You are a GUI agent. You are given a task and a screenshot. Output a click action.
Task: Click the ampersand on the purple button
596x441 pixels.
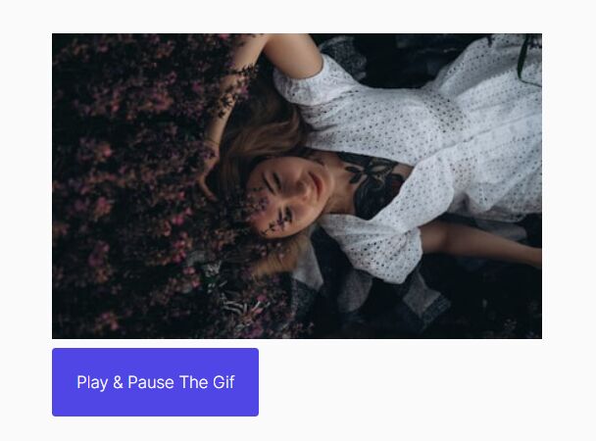tap(118, 382)
